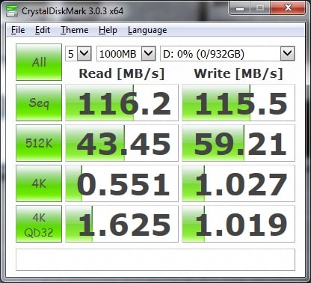Select the 4K QD32 write result 1.019
Viewport: 311px width, 283px height.
pos(238,224)
